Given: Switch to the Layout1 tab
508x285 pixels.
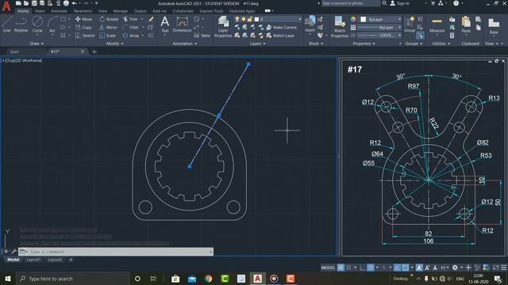Looking at the screenshot, I should 33,260.
